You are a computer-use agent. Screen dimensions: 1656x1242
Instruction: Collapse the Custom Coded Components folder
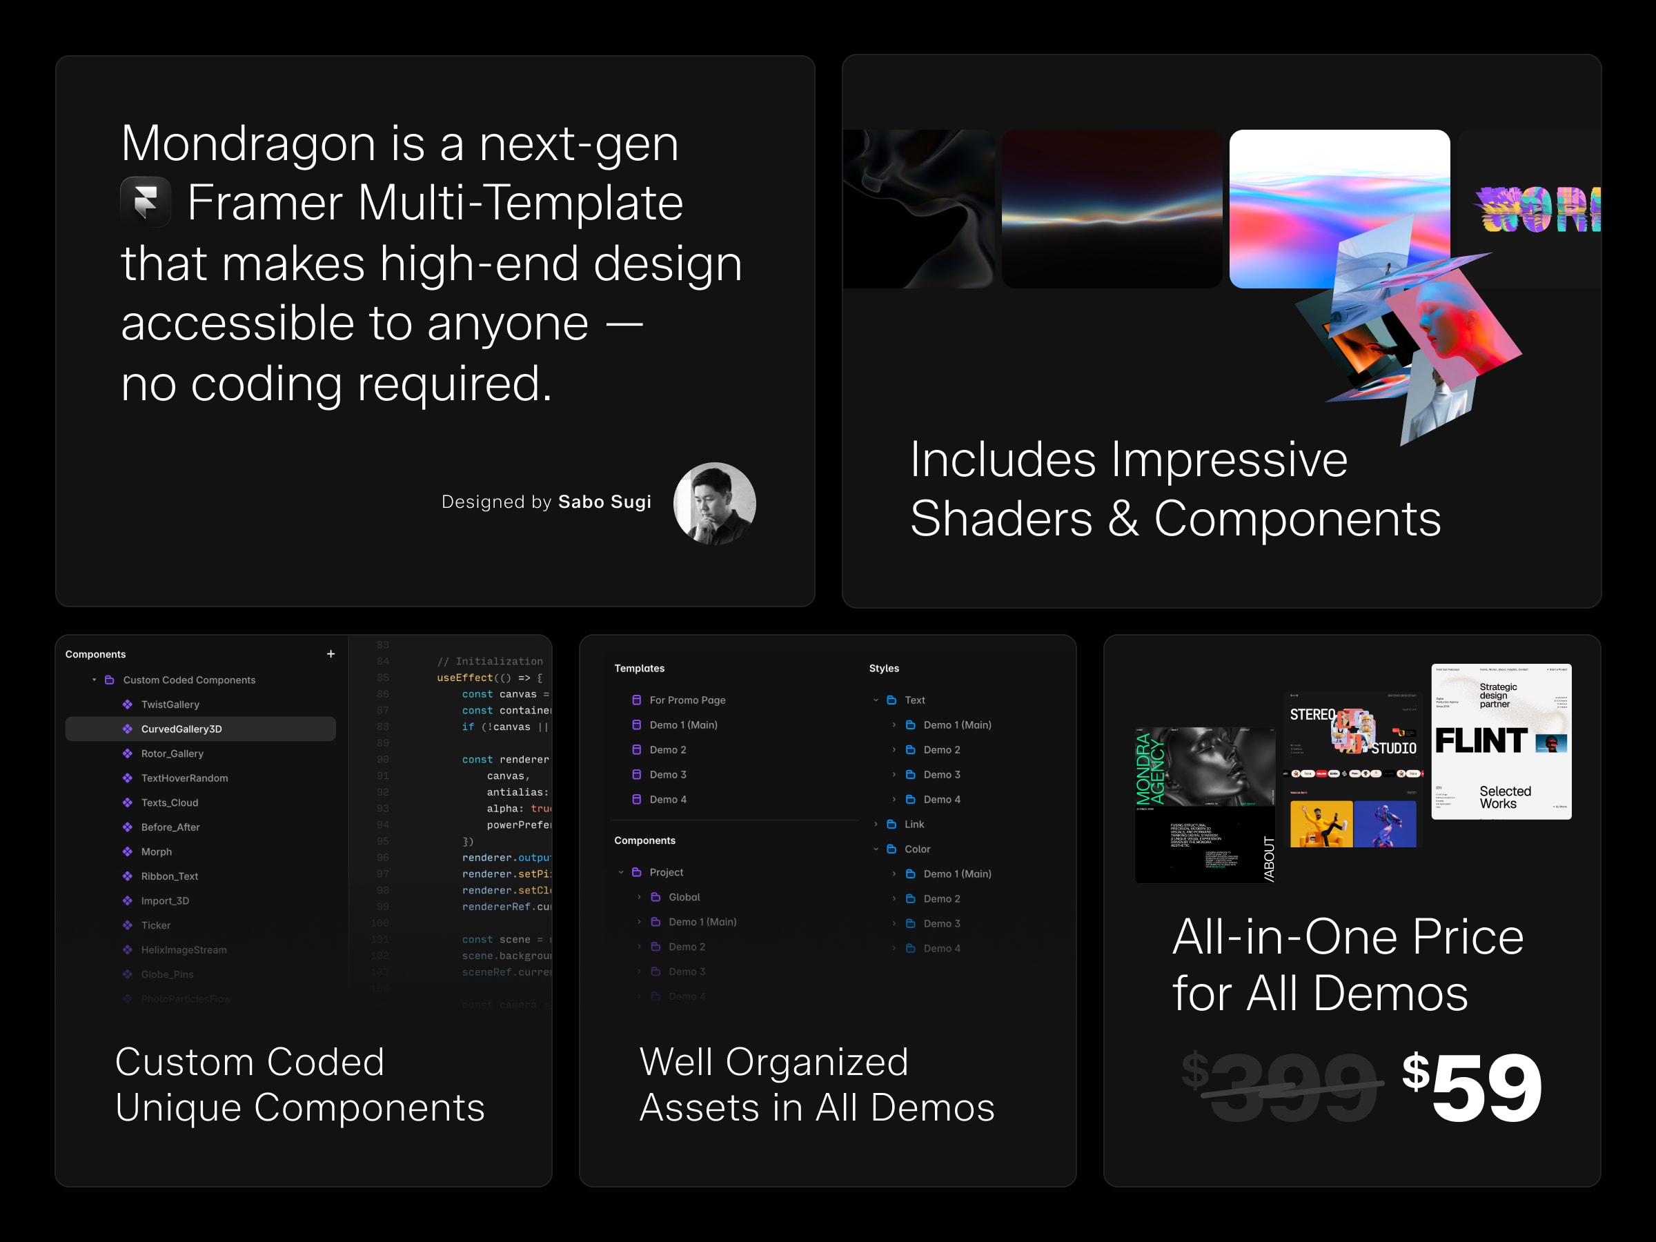click(x=95, y=680)
